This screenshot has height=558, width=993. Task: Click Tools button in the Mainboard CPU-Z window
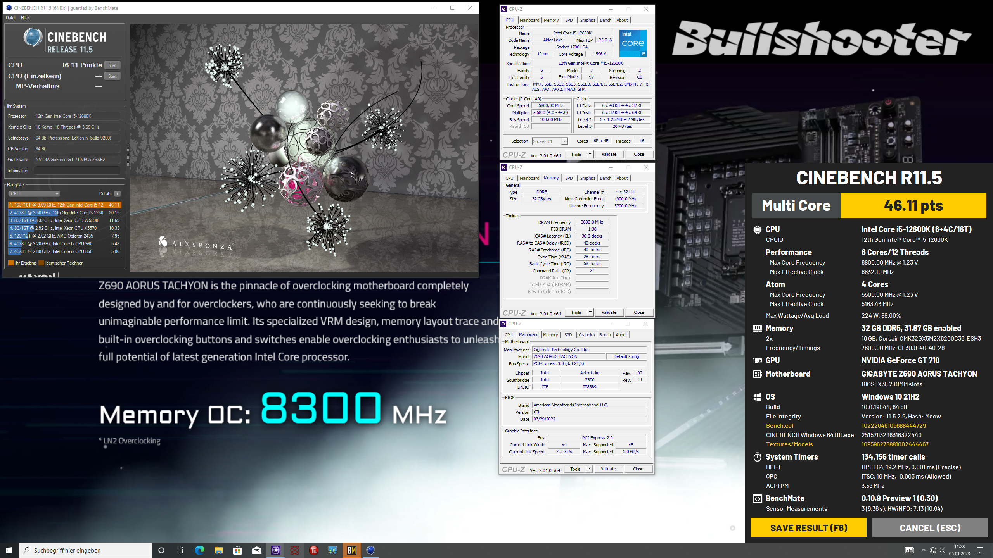tap(575, 469)
